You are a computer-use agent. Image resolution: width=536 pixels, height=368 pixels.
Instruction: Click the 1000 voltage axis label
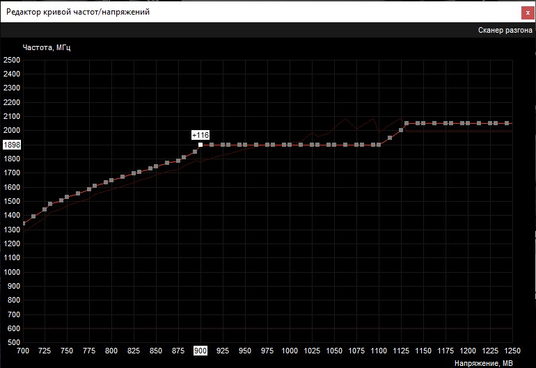pyautogui.click(x=290, y=351)
